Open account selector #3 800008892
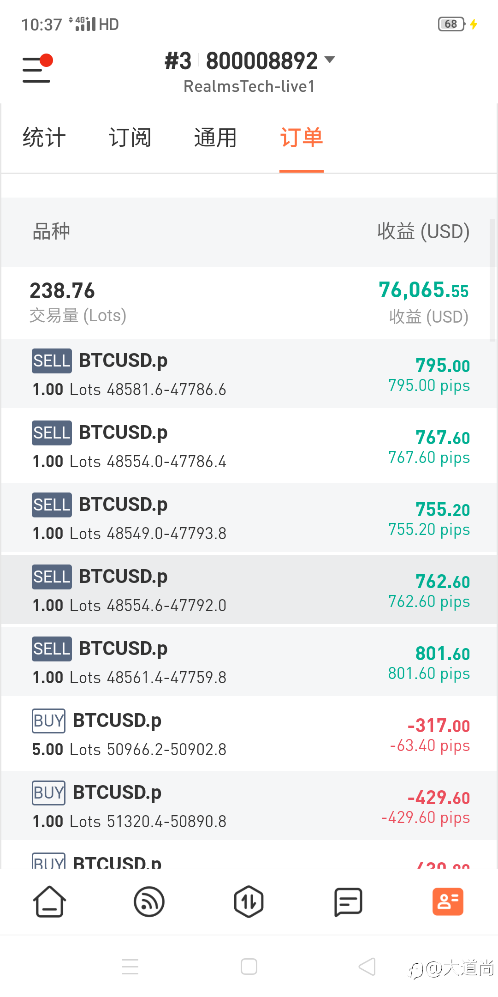The image size is (498, 997). pos(249,61)
